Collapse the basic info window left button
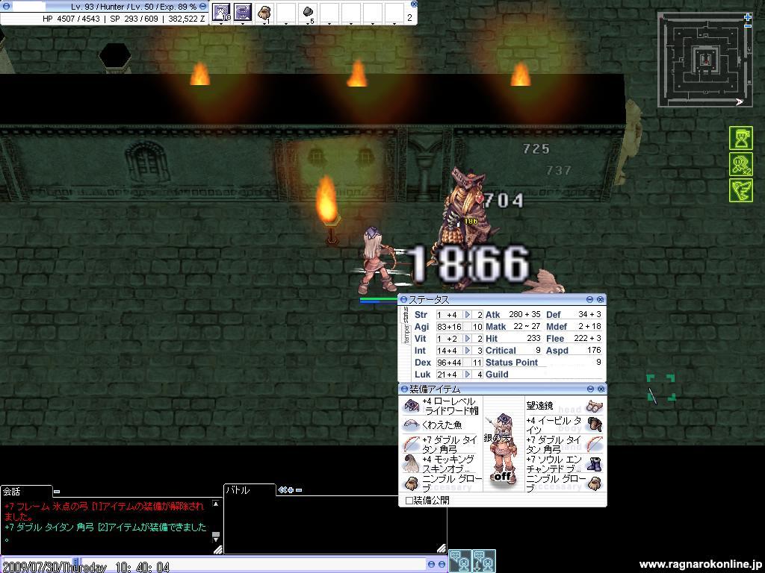The height and width of the screenshot is (573, 765). tap(7, 6)
